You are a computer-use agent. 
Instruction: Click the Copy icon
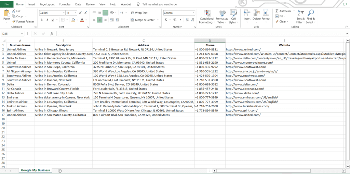pos(14,16)
